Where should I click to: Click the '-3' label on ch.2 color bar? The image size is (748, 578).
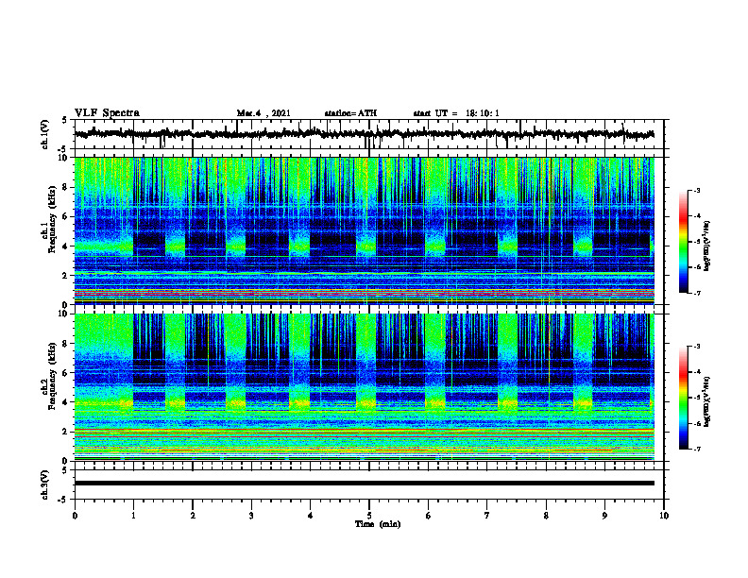(697, 347)
